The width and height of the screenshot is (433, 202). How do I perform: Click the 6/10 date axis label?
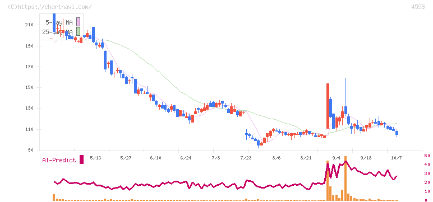[x=156, y=158]
